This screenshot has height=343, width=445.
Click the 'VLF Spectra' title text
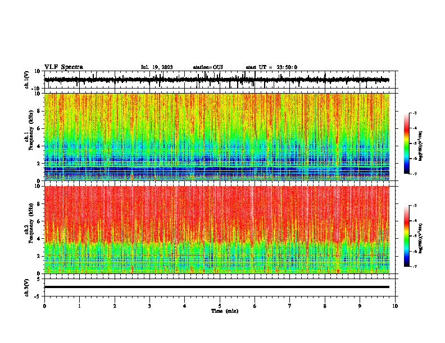[x=63, y=67]
